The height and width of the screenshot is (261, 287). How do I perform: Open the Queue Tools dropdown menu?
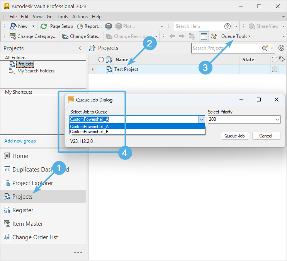[236, 36]
